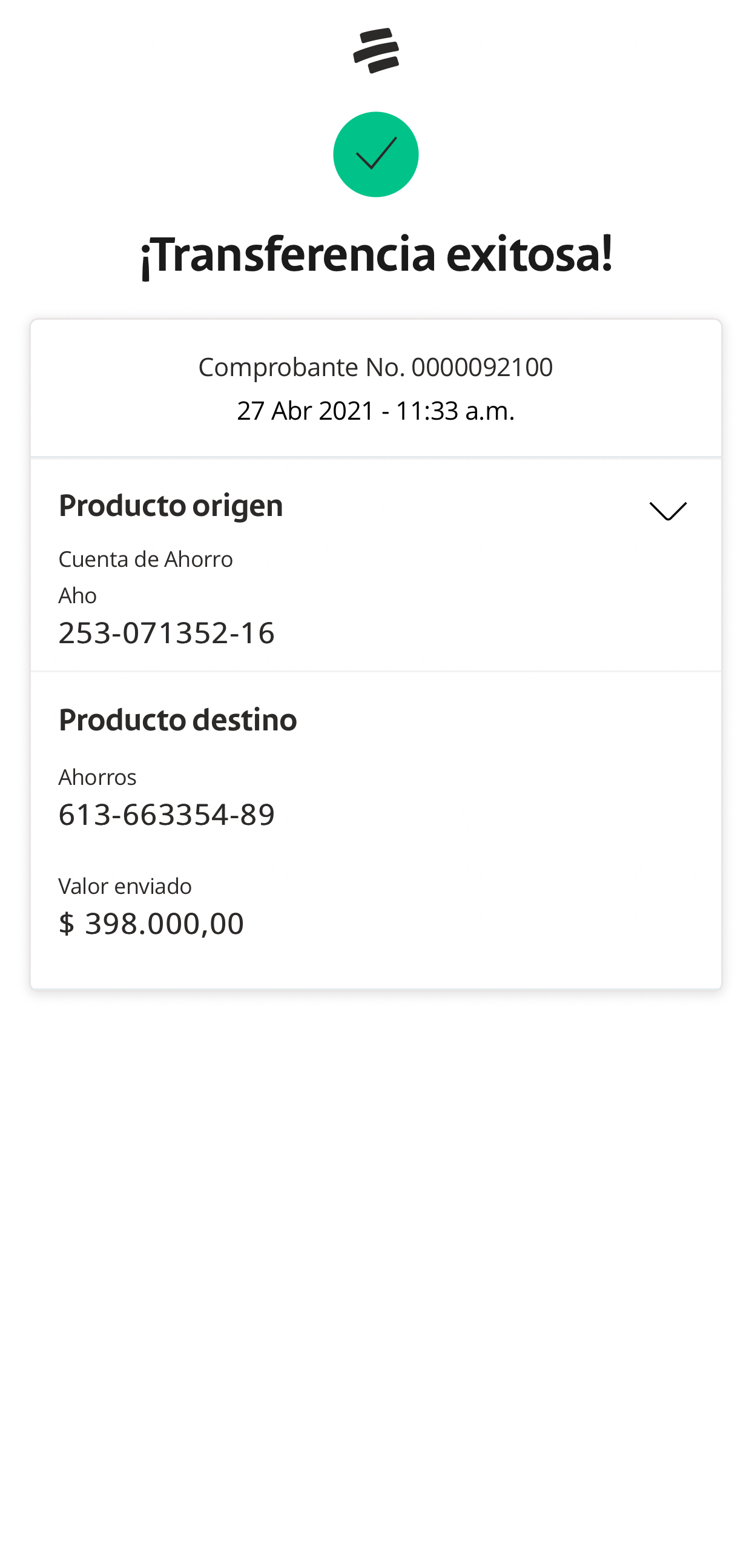This screenshot has height=1548, width=752.
Task: Click the dollar sign before the amount
Action: [x=67, y=924]
